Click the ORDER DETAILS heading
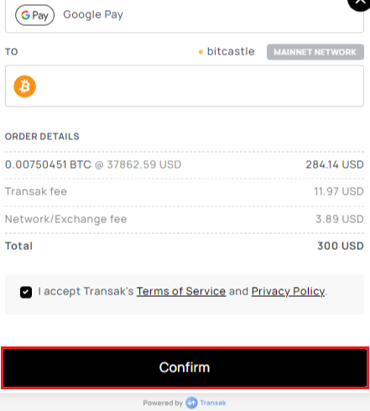The height and width of the screenshot is (411, 370). tap(42, 137)
